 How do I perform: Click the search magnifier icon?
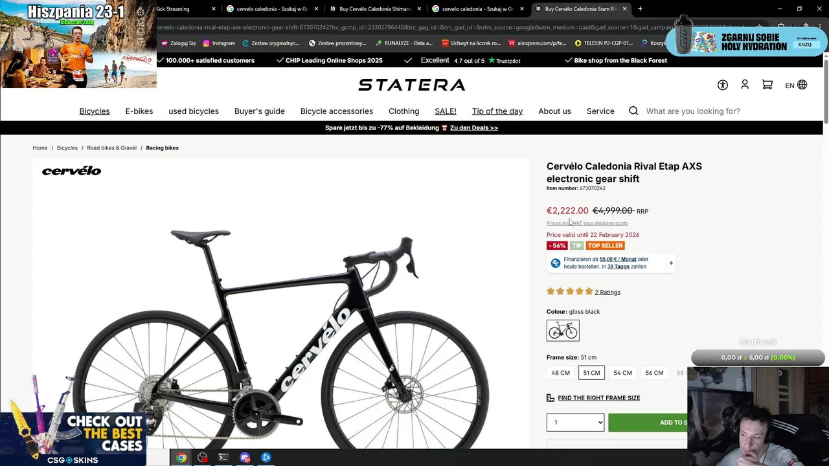tap(633, 111)
